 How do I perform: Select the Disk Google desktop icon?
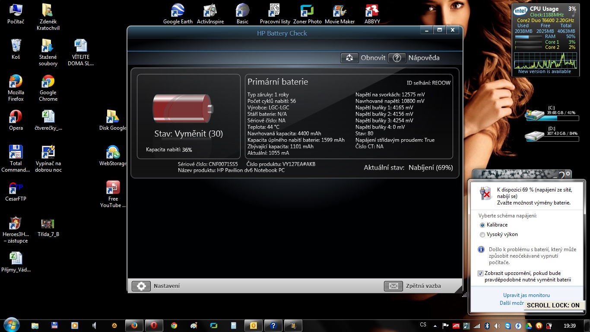[x=113, y=120]
